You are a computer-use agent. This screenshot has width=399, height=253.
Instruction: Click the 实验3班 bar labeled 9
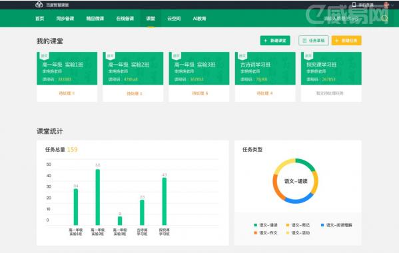point(120,220)
